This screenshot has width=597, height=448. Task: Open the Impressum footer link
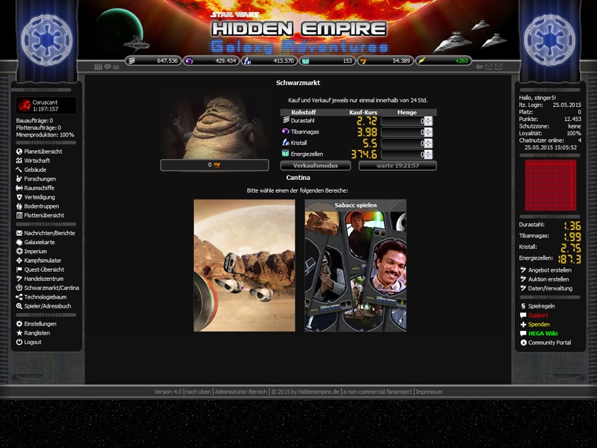pos(428,391)
